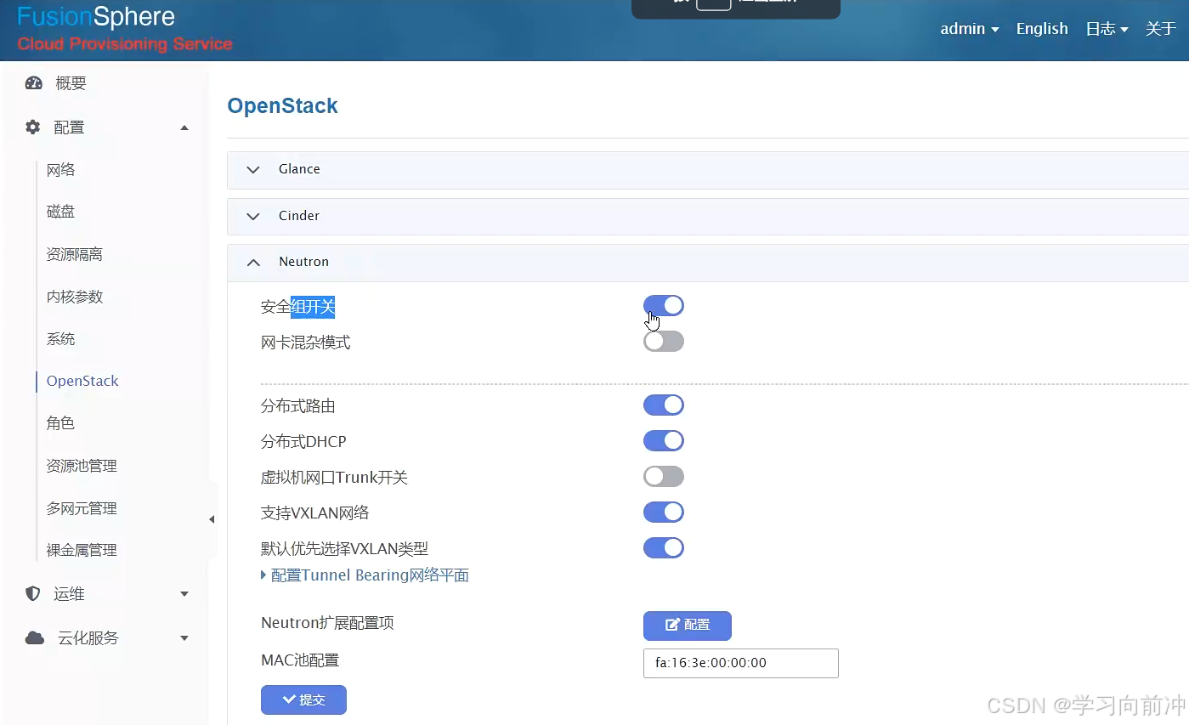Select OpenStack in the sidebar
Screen dimensions: 1189x725
point(82,381)
